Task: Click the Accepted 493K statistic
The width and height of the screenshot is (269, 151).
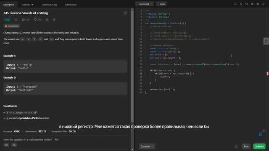Action: tap(11, 131)
